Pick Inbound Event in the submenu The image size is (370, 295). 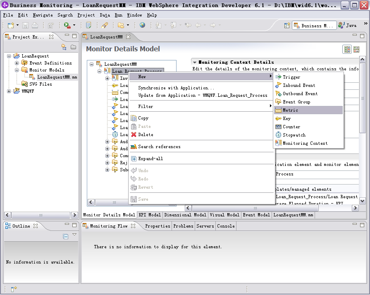tap(308, 85)
